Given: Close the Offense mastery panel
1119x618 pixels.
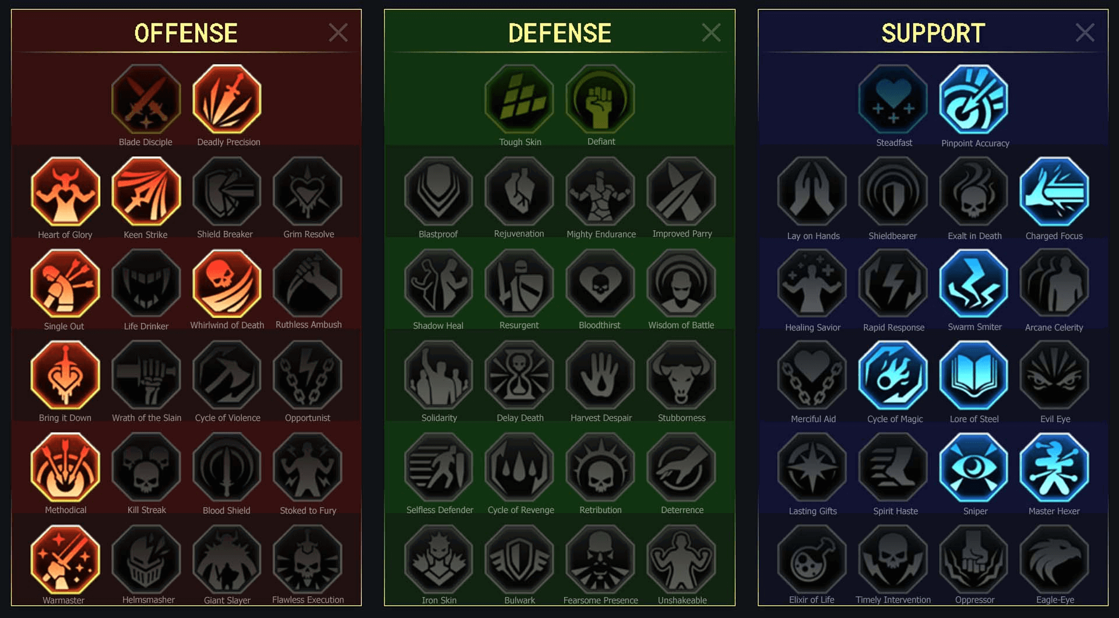Looking at the screenshot, I should (x=338, y=33).
